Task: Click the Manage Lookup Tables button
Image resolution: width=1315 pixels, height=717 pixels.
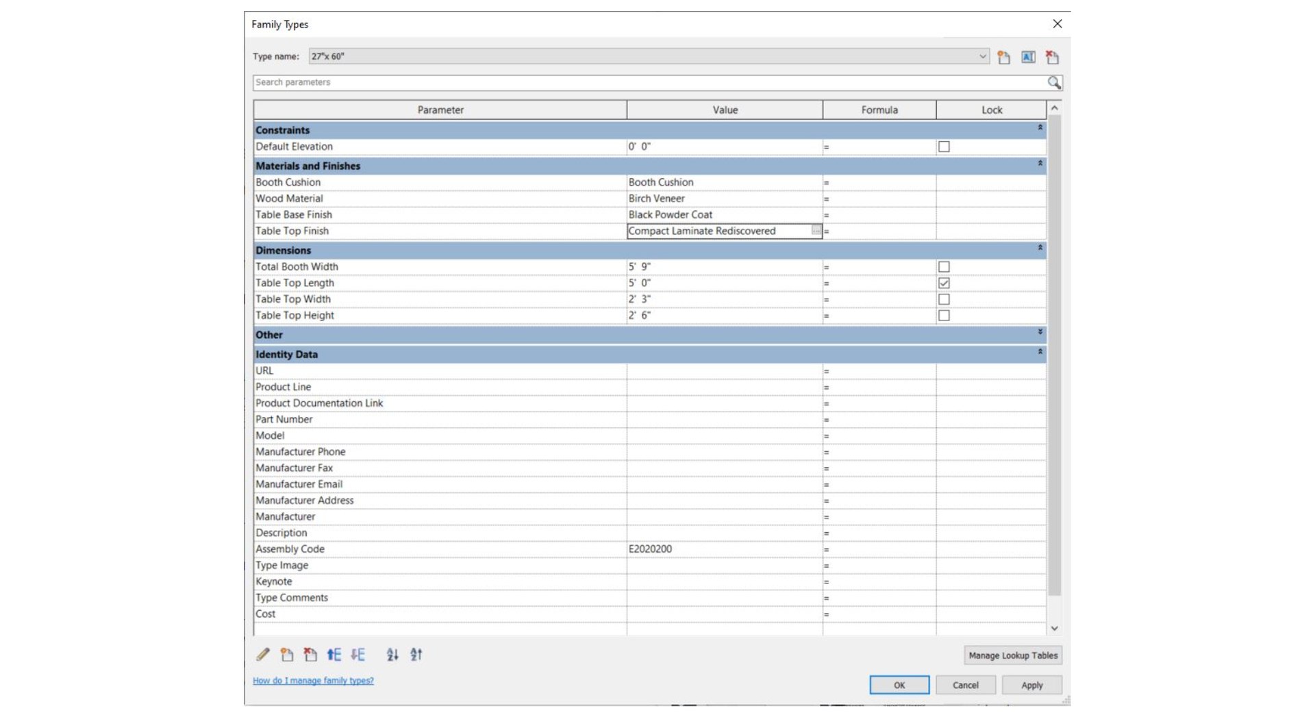Action: tap(1013, 655)
